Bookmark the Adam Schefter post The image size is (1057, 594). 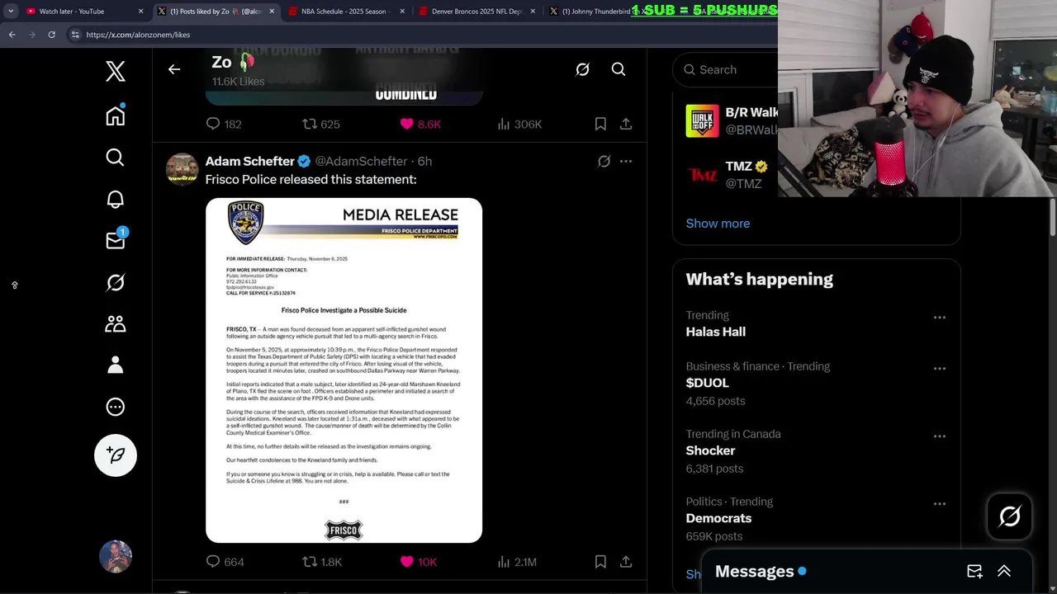pos(600,562)
